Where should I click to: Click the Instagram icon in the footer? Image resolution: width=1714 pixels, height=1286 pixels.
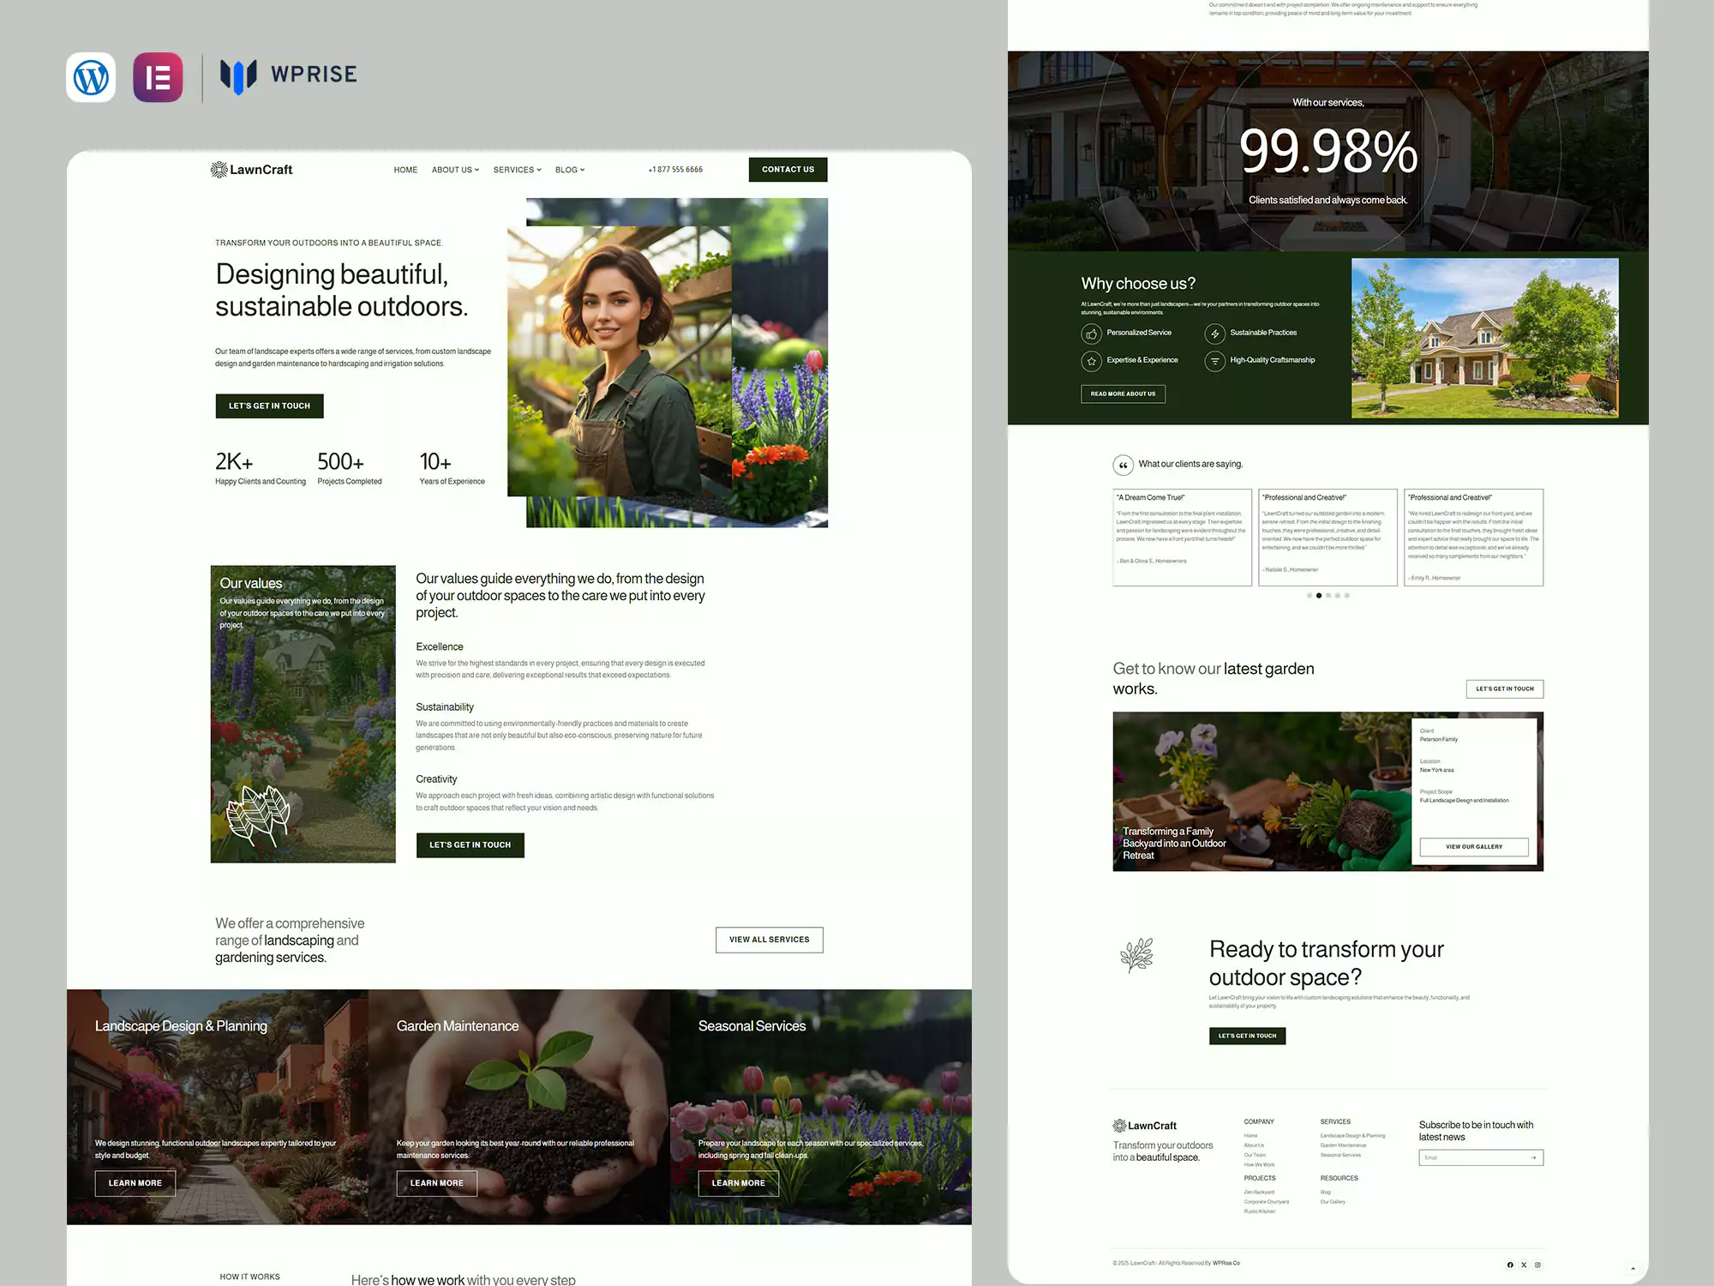pos(1537,1265)
